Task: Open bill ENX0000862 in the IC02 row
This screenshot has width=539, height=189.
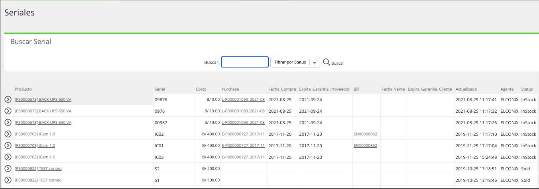Action: click(365, 134)
